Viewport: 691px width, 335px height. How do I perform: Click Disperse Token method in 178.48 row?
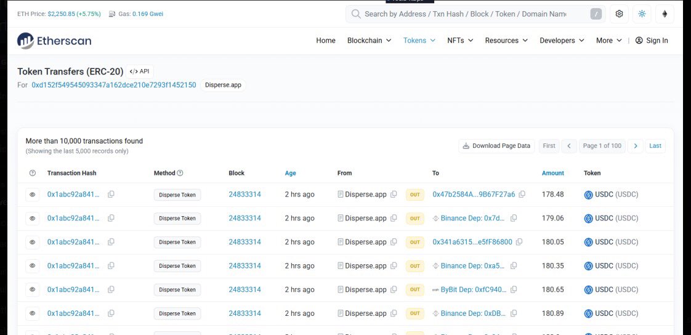(x=177, y=195)
